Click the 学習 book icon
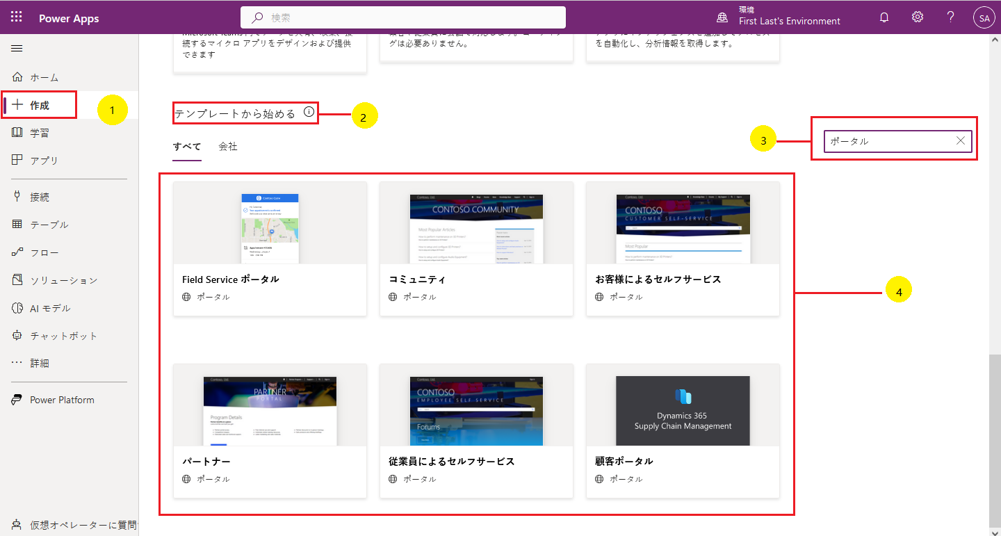The image size is (1001, 536). (x=17, y=133)
